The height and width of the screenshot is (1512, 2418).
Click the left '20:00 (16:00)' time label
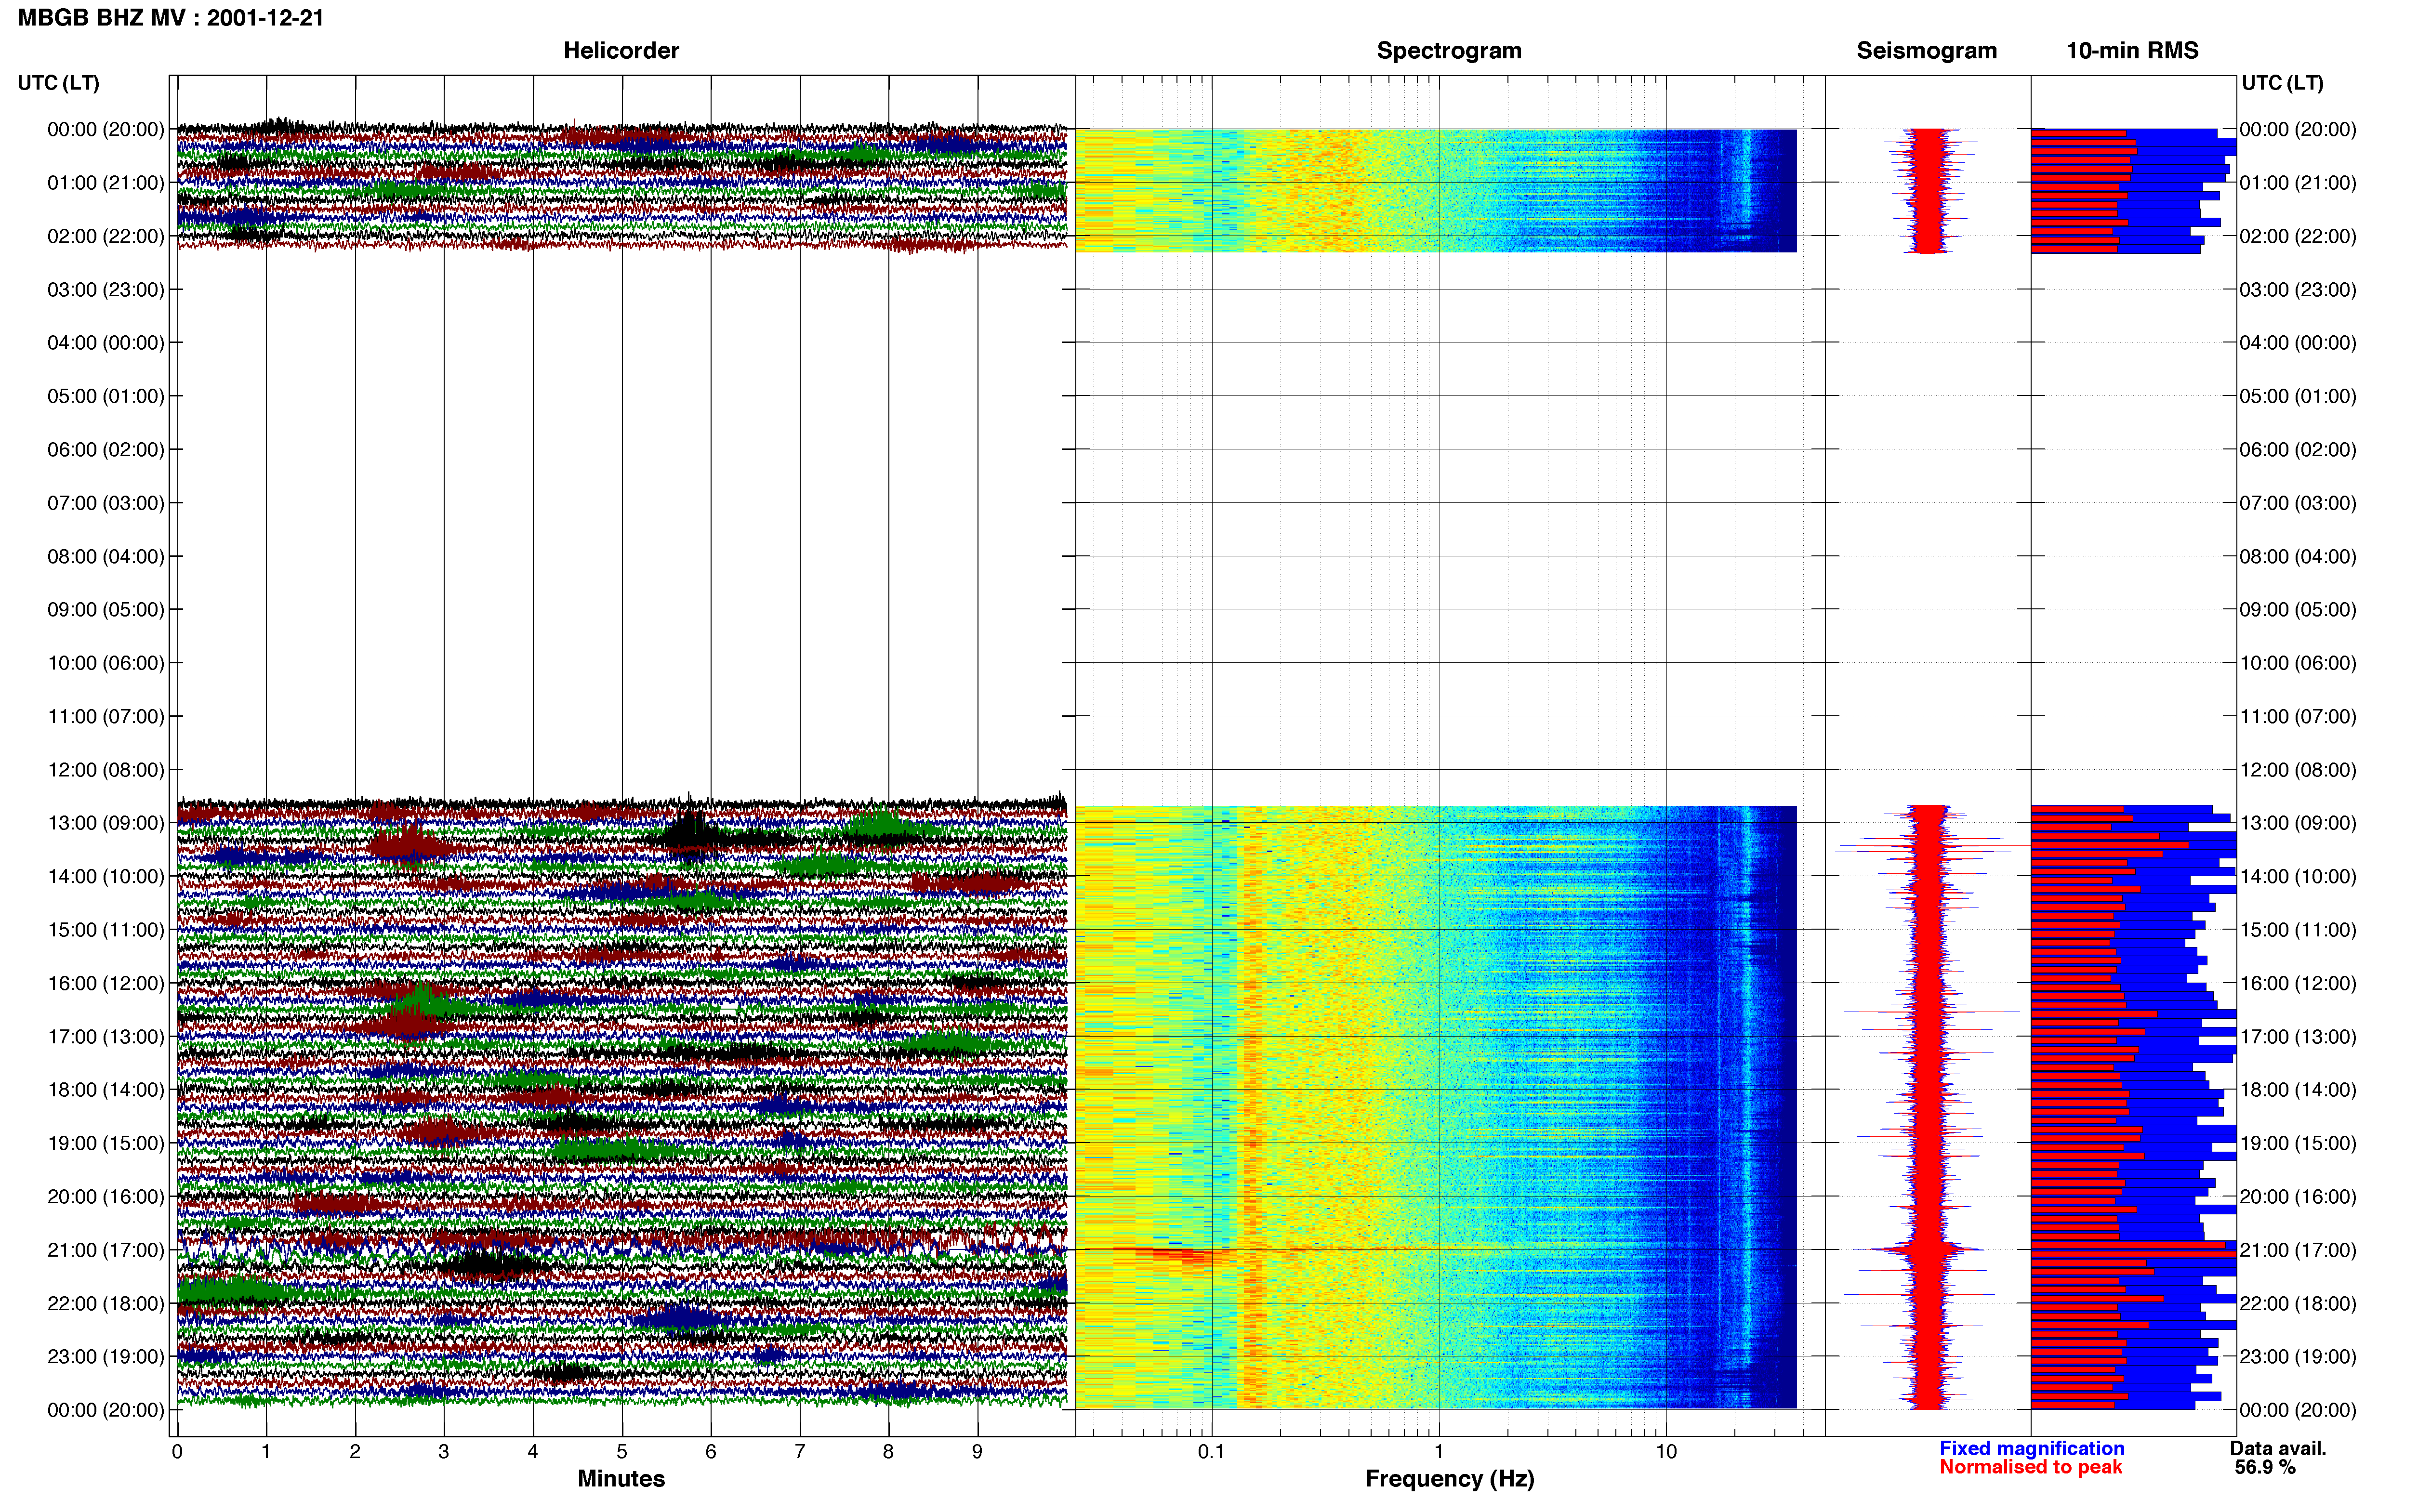pyautogui.click(x=106, y=1197)
